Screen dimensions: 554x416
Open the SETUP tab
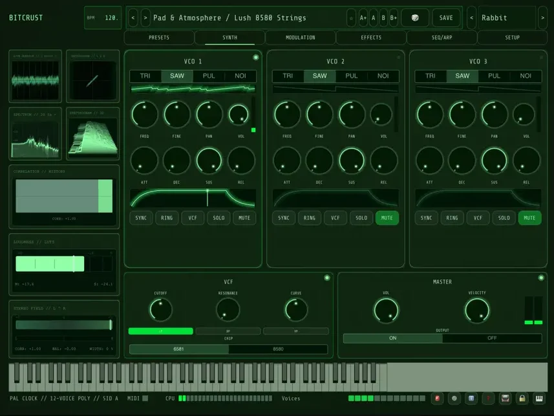pyautogui.click(x=513, y=38)
